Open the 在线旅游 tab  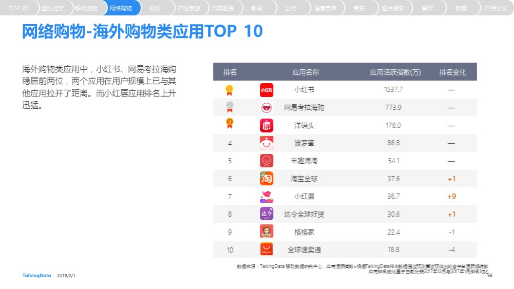[x=188, y=8]
